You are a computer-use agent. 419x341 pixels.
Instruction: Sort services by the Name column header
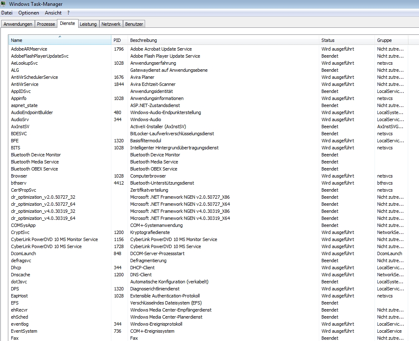(x=59, y=40)
